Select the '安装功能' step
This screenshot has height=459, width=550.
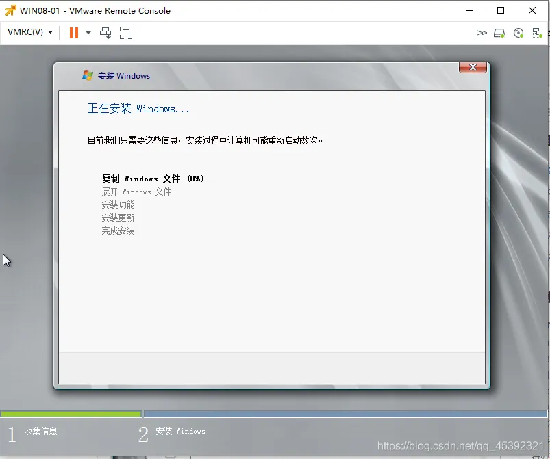pyautogui.click(x=118, y=205)
